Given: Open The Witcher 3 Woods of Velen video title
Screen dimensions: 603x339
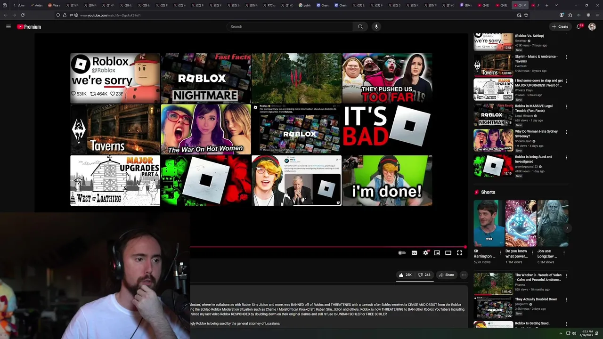Looking at the screenshot, I should [538, 277].
